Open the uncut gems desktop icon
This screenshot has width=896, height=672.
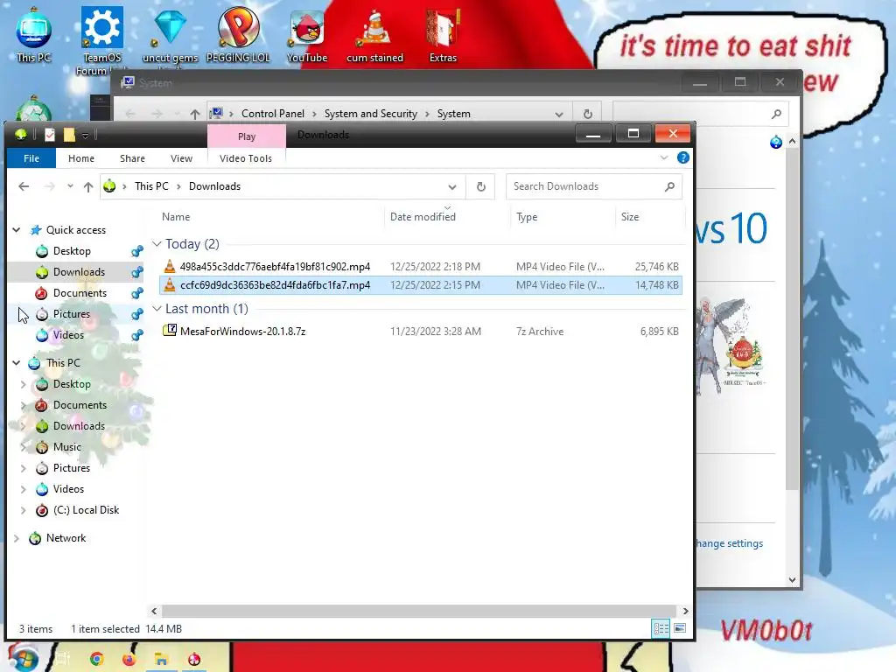coord(170,35)
